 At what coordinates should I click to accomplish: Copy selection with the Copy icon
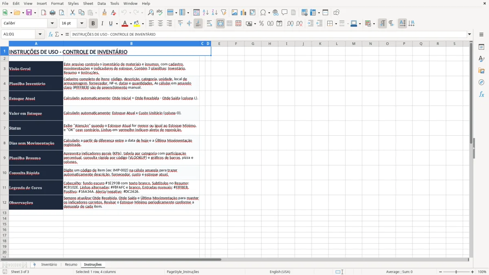pos(81,13)
